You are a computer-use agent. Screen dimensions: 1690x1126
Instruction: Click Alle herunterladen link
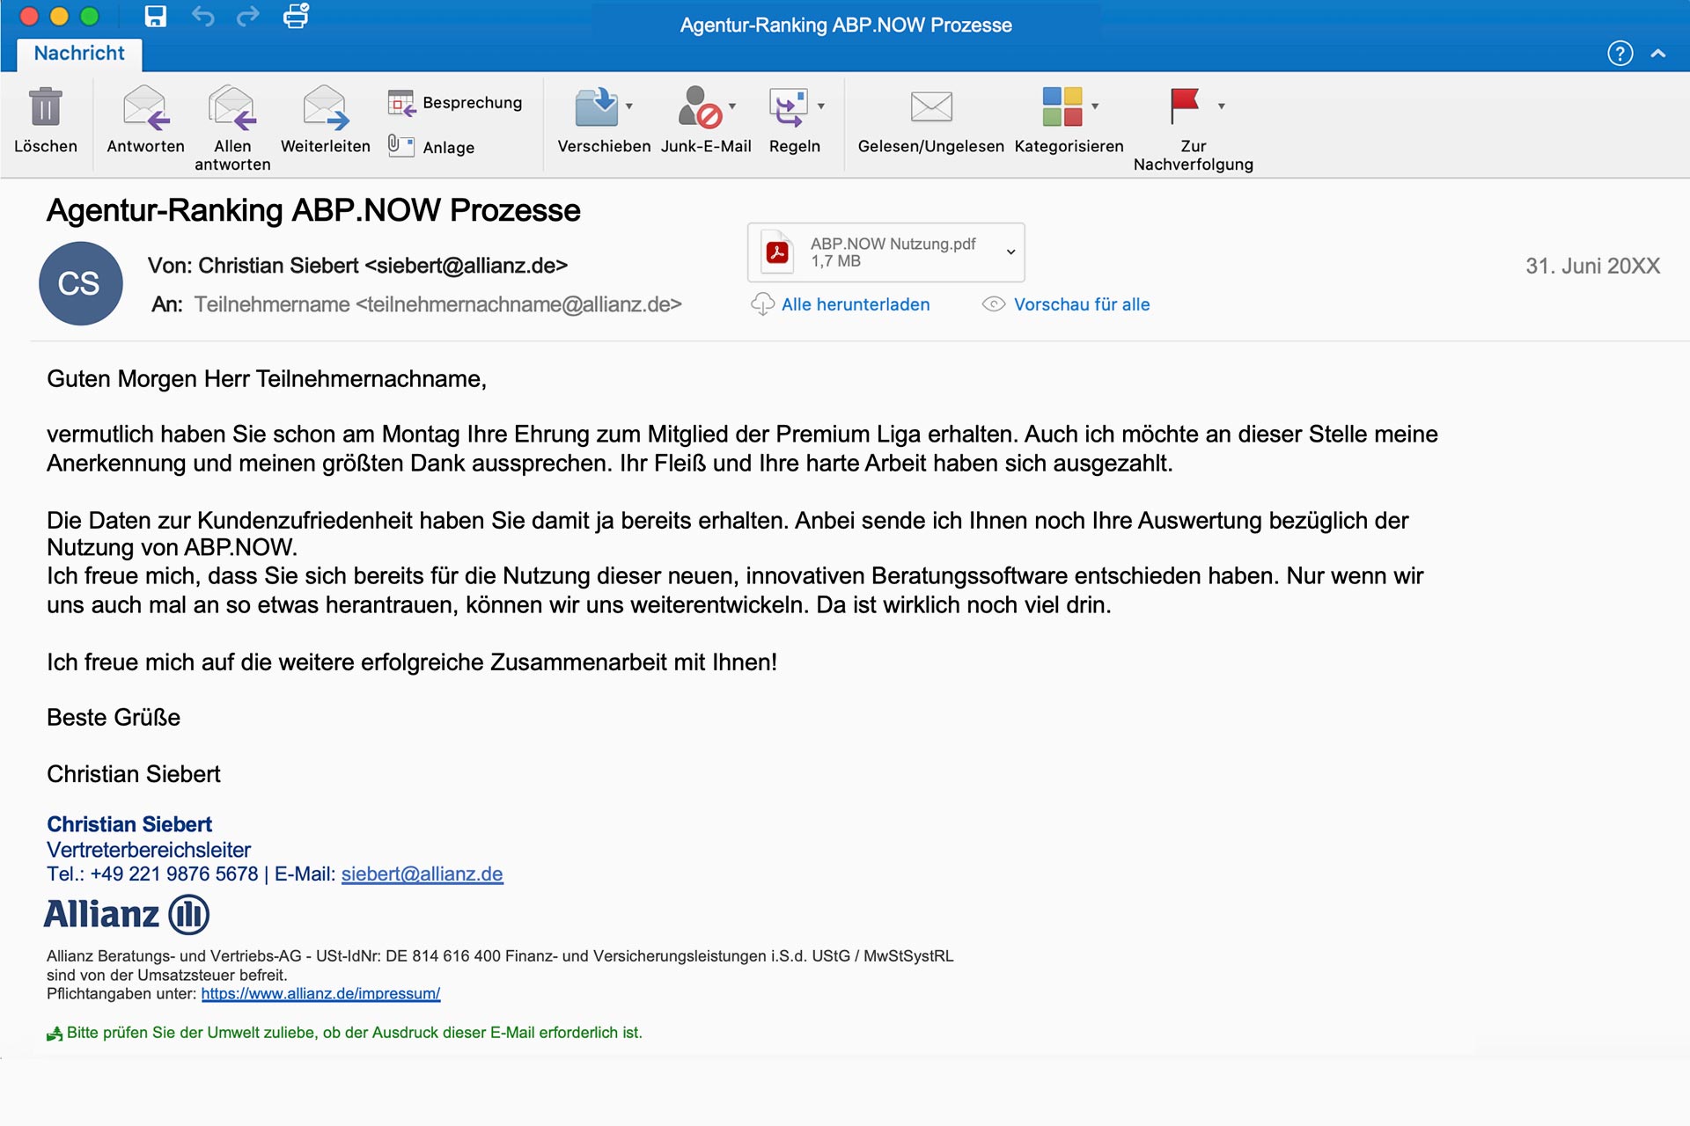tap(855, 304)
